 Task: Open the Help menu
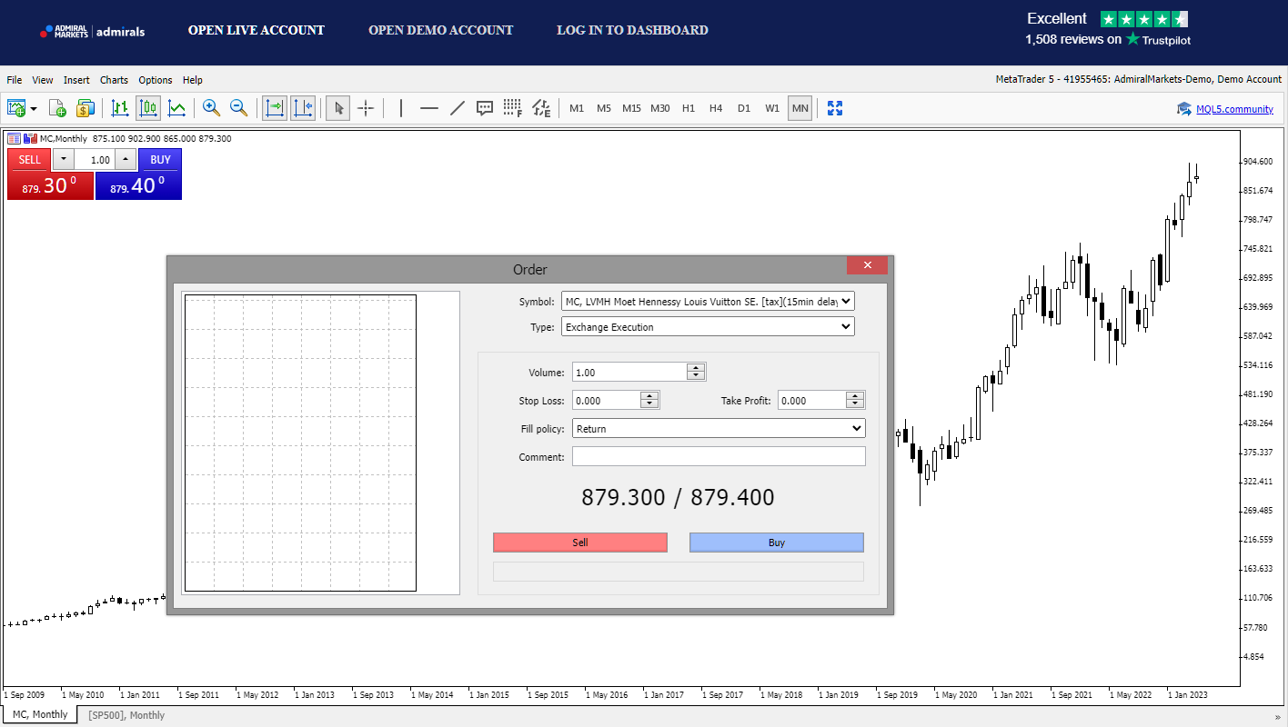[193, 80]
